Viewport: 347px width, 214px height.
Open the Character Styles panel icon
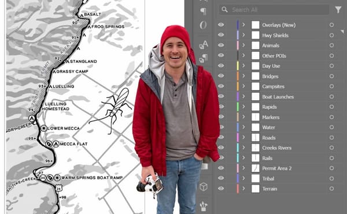pos(204,45)
